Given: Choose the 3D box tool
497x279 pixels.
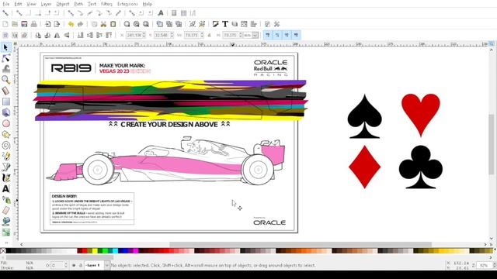Looking at the screenshot, I should [5, 112].
